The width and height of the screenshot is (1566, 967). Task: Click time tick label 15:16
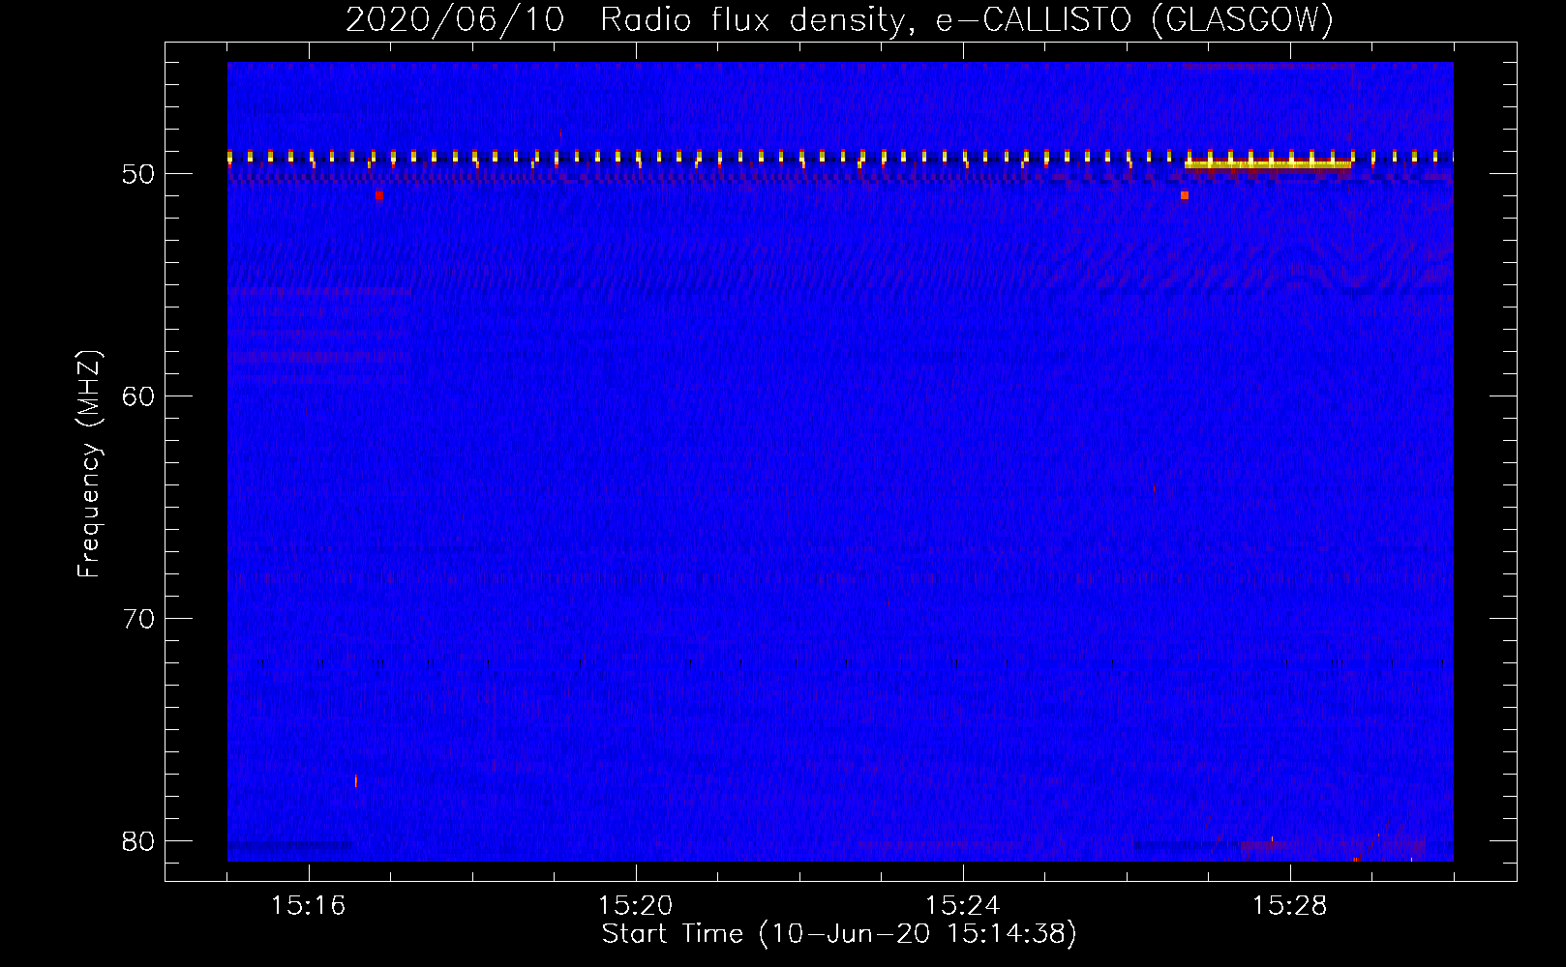click(308, 906)
